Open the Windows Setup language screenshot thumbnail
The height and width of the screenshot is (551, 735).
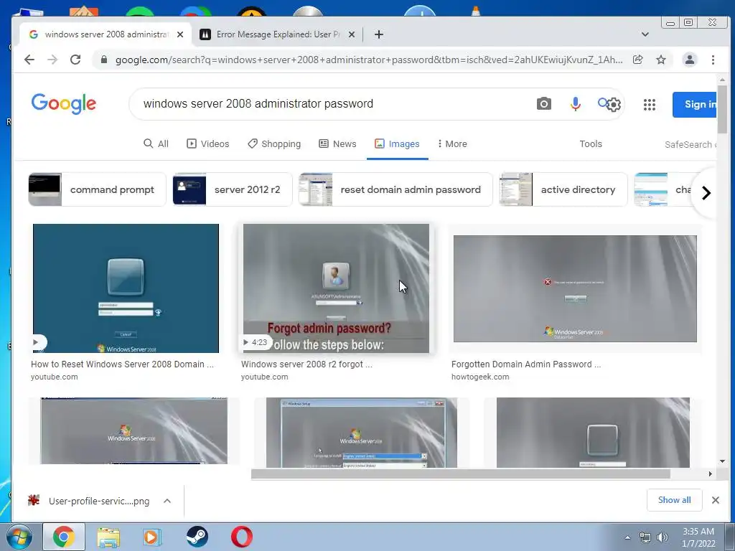click(x=362, y=433)
